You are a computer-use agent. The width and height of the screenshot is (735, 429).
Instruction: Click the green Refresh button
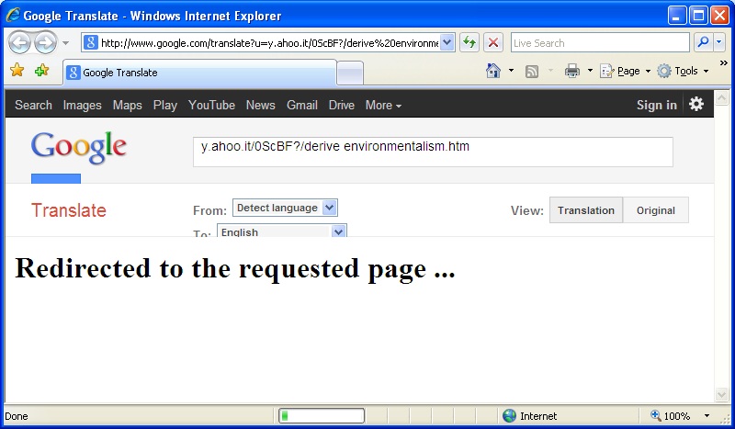(x=469, y=43)
